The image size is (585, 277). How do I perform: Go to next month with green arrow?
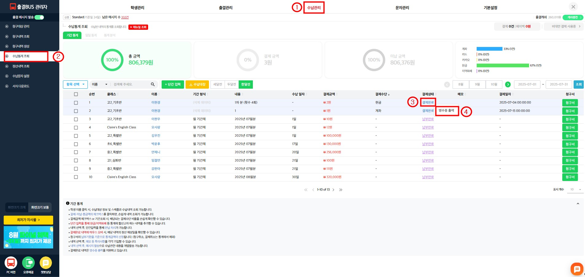coord(508,84)
